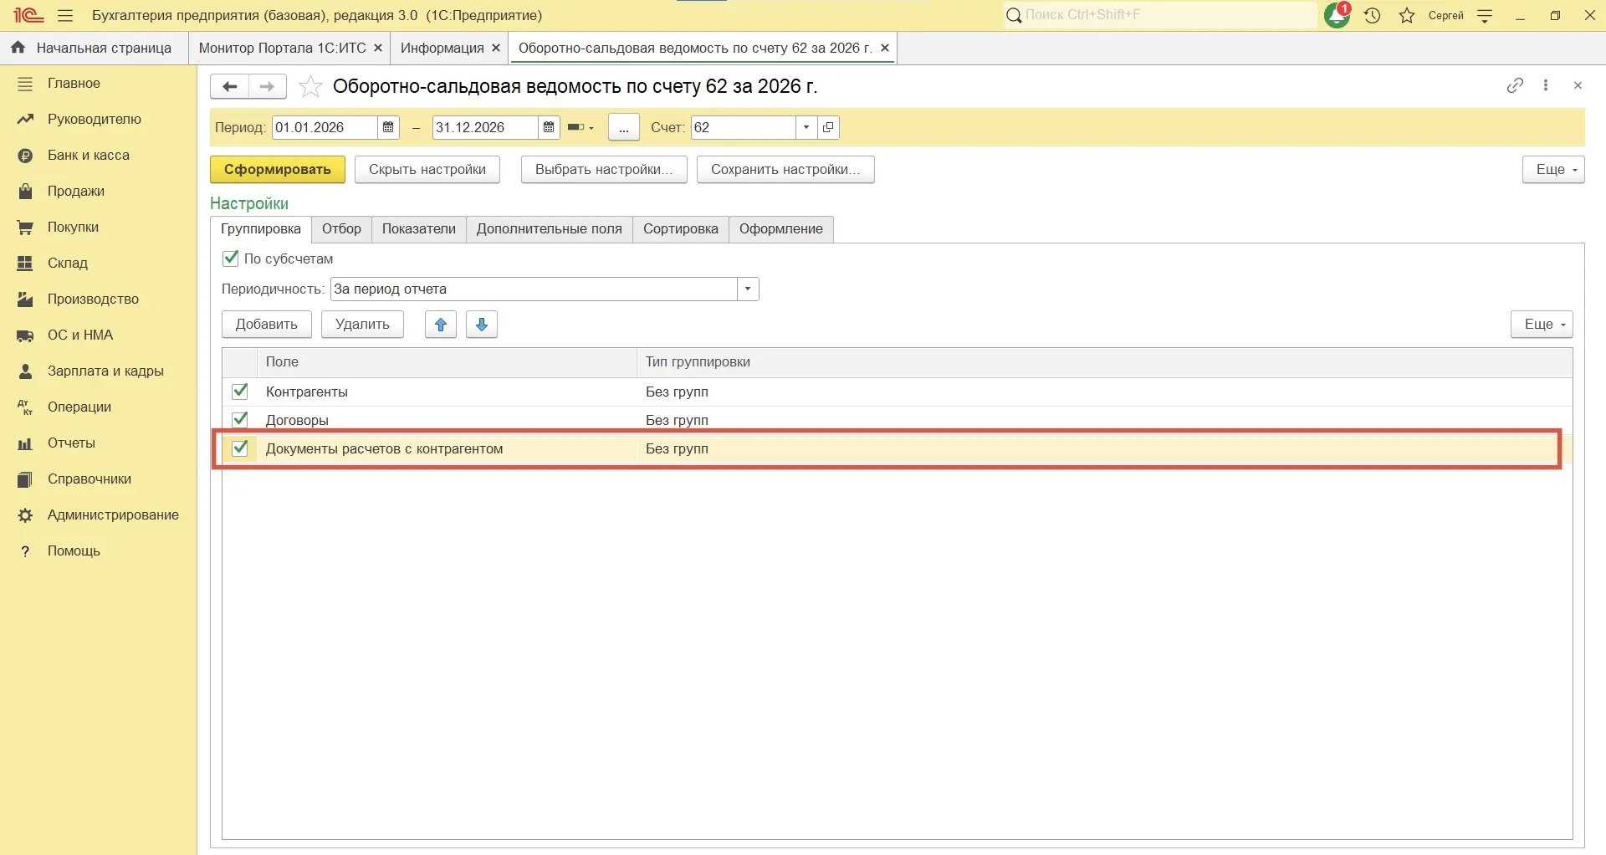Viewport: 1606px width, 855px height.
Task: Close report form with X icon
Action: tap(1578, 85)
